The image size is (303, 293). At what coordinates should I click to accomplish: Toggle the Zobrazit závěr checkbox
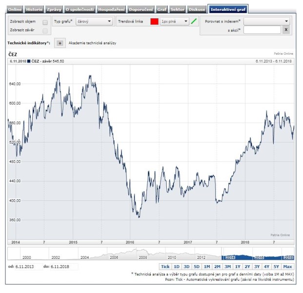(x=45, y=30)
